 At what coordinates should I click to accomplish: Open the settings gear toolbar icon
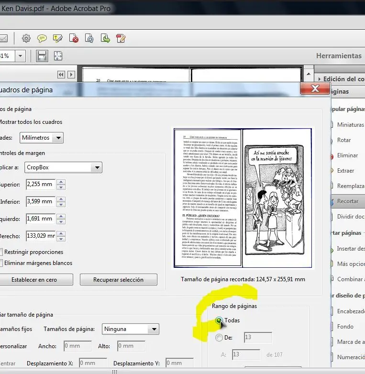[26, 38]
